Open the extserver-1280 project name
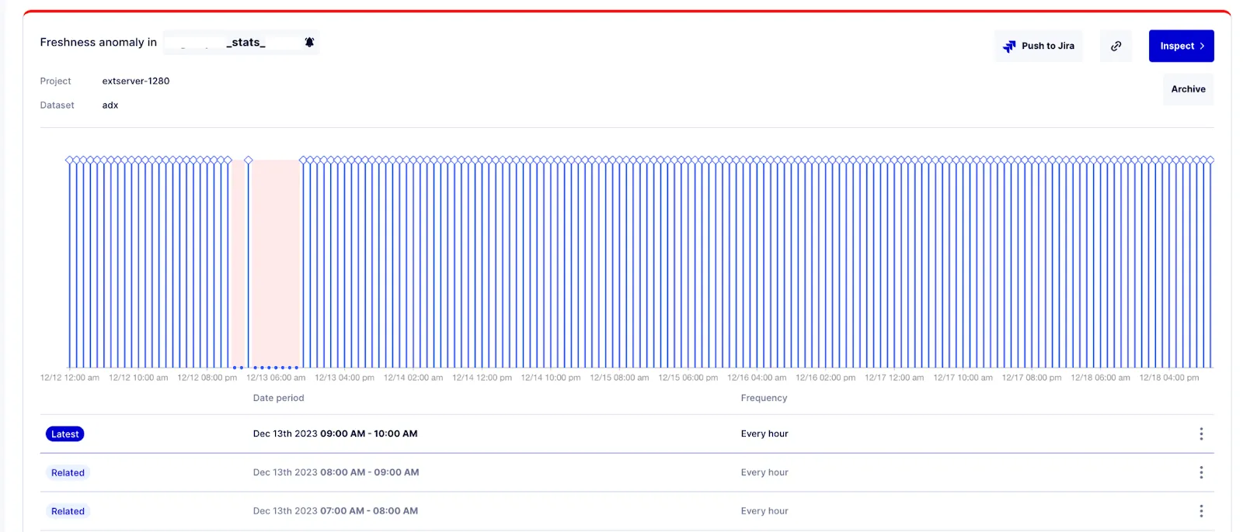The image size is (1243, 532). pos(136,81)
